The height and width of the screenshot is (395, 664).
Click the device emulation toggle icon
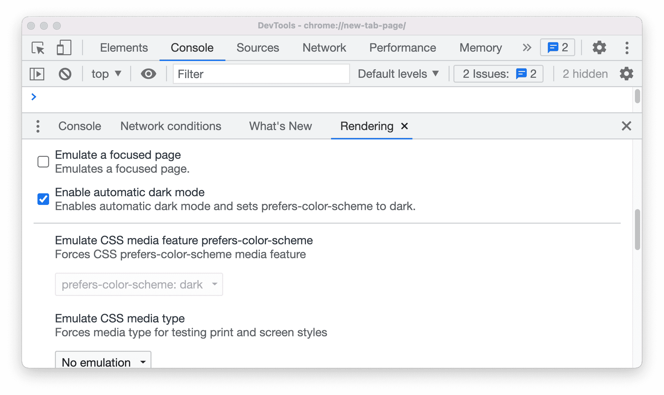coord(64,47)
